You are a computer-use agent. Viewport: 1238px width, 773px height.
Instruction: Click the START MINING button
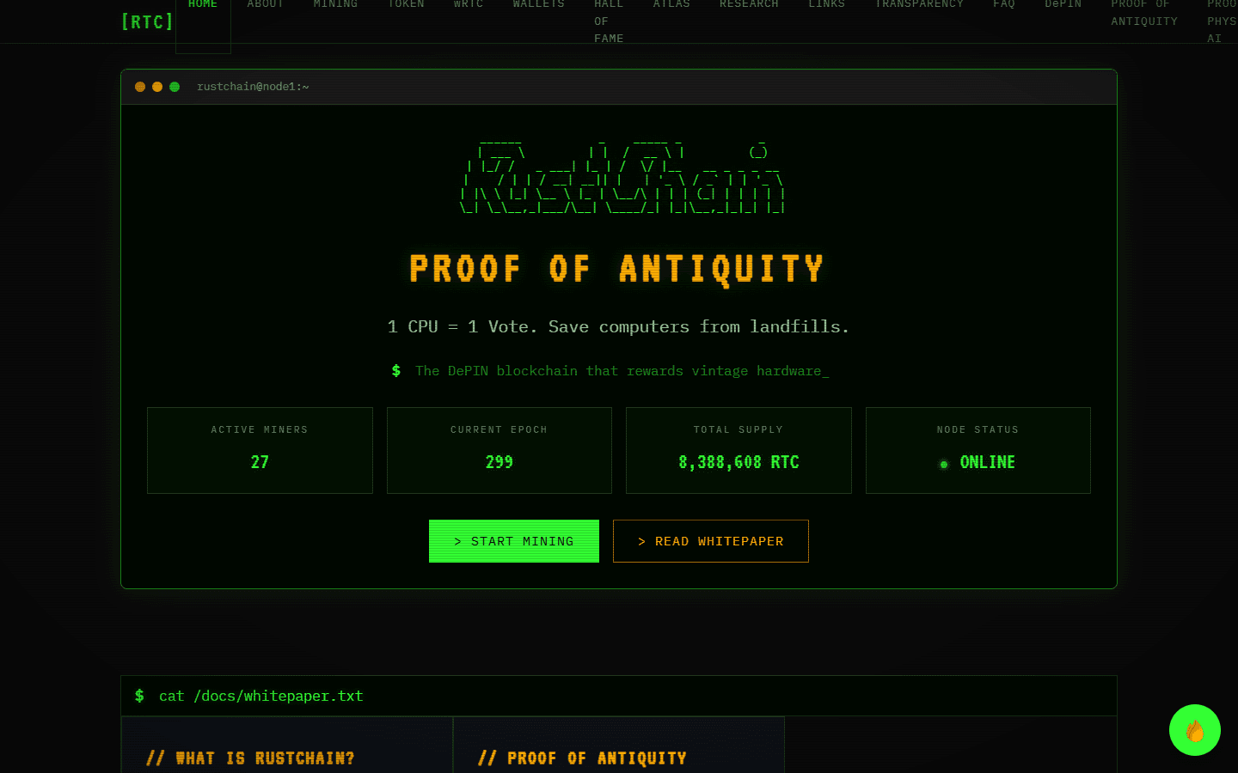(x=514, y=541)
